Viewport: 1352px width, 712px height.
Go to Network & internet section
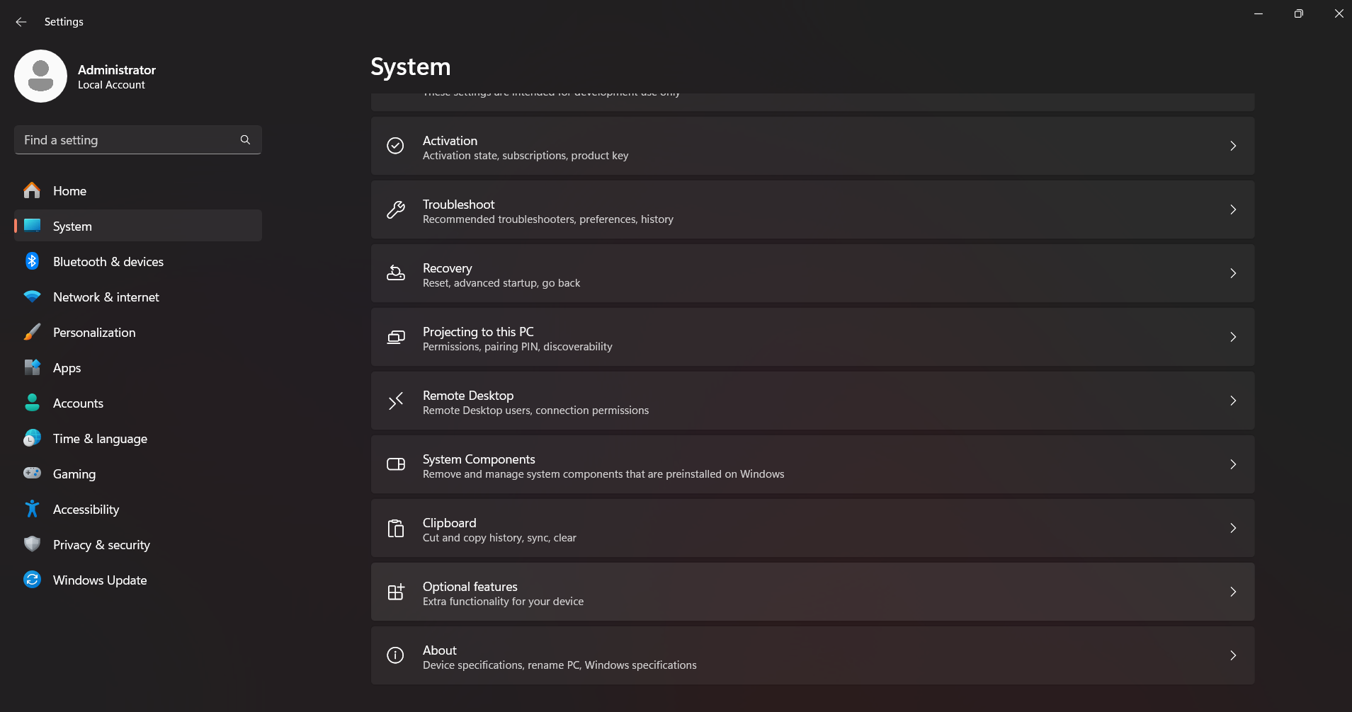pos(106,297)
